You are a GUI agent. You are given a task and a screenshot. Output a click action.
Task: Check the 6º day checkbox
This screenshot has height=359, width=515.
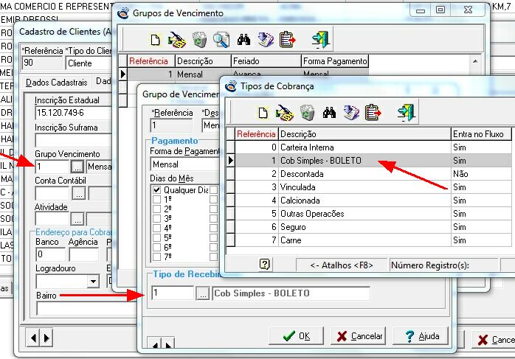pyautogui.click(x=156, y=247)
